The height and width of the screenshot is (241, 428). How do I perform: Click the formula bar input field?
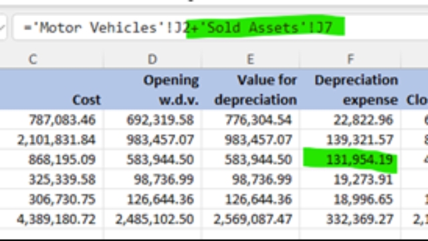pos(221,27)
